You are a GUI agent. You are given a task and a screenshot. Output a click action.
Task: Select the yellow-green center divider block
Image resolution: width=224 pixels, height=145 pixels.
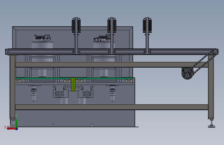[x=73, y=84]
